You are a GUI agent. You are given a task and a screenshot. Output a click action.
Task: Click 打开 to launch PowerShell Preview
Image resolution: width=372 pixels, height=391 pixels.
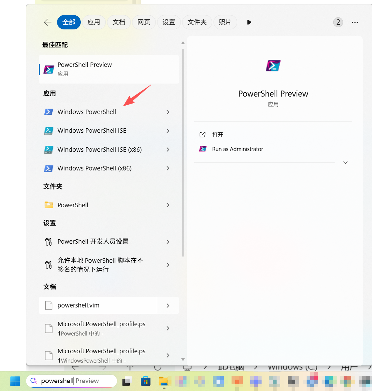pyautogui.click(x=218, y=135)
